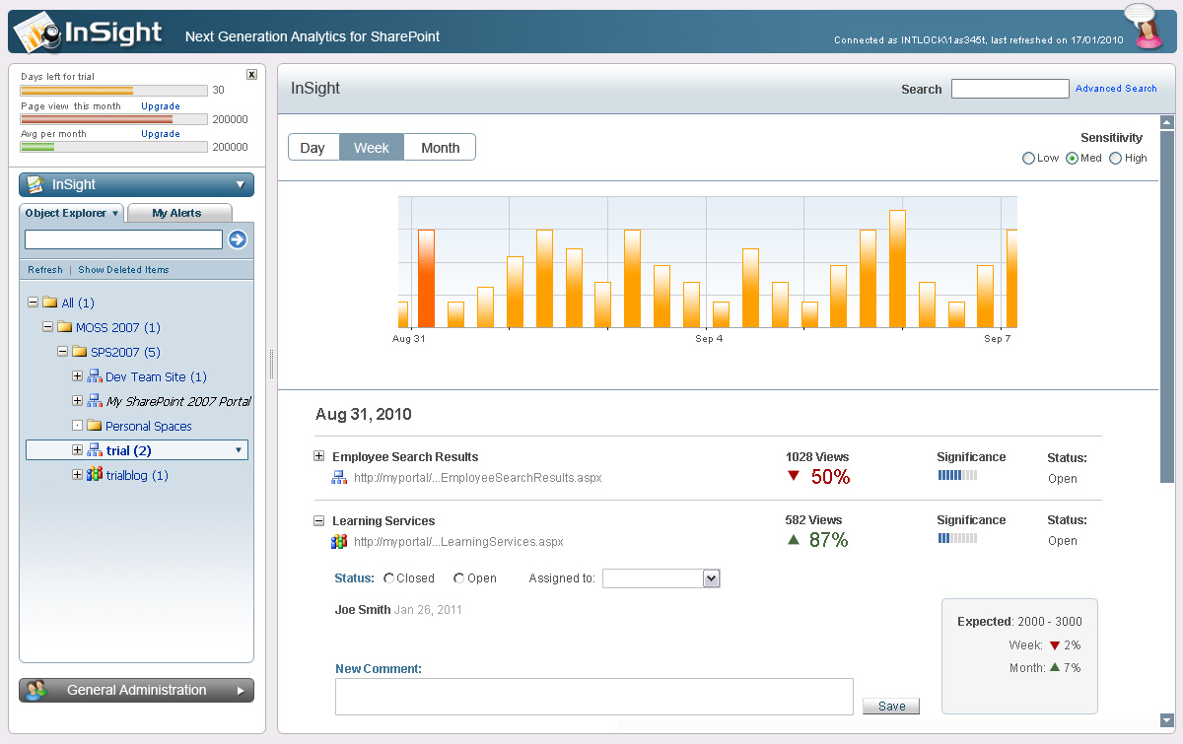Click the green Month trend arrow in Expected box
Viewport: 1183px width, 744px height.
pos(1055,667)
